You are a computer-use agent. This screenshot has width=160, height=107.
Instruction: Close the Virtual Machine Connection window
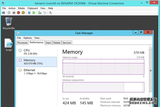tap(154, 3)
